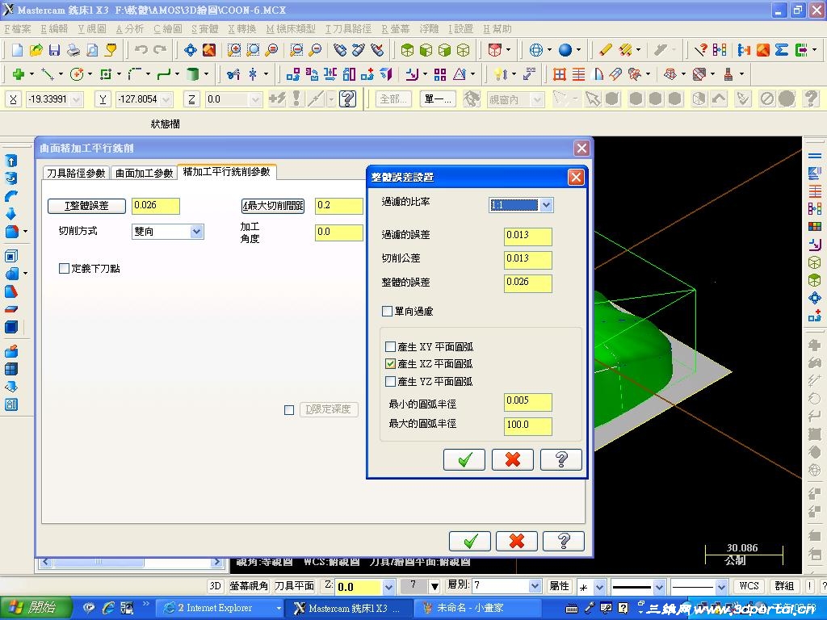
Task: Click the create circle arc icon
Action: point(77,74)
